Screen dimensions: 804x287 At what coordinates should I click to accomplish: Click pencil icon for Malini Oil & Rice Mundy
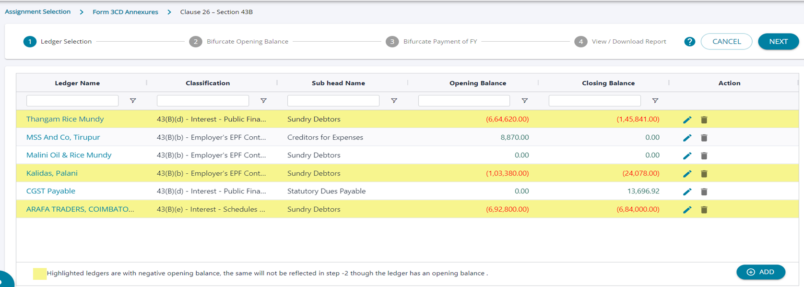[687, 155]
